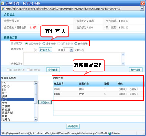146x136 pixels.
Task: Enable 打印消费小票 checkbox
Action: click(x=8, y=70)
